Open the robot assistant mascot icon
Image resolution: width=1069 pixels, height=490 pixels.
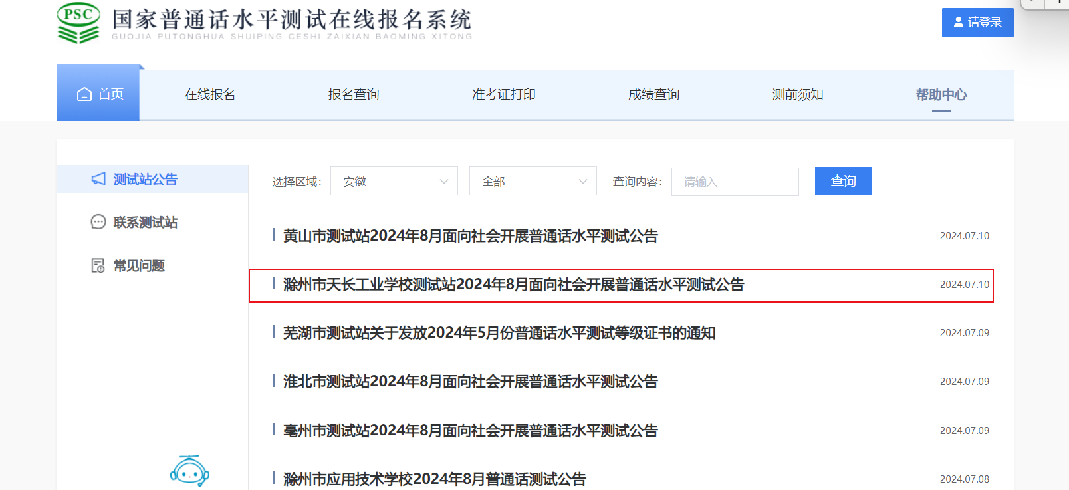189,471
